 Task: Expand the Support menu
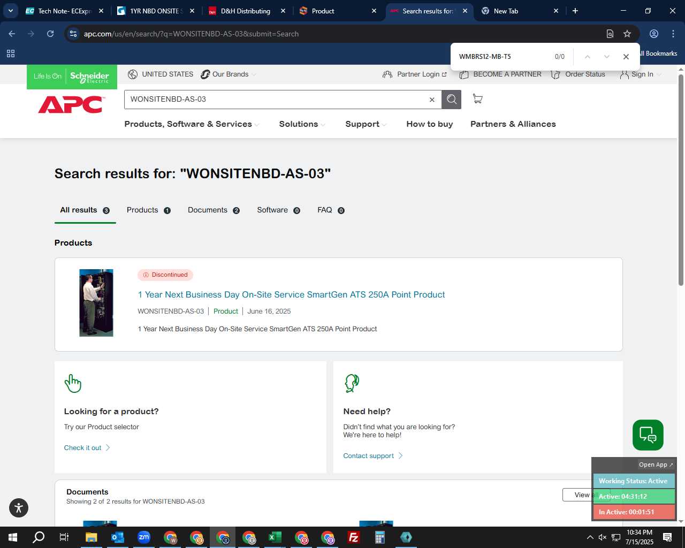[366, 124]
